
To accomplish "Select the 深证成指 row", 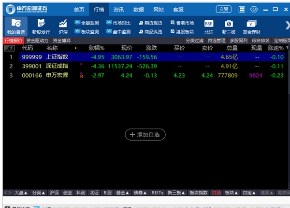I will click(145, 66).
